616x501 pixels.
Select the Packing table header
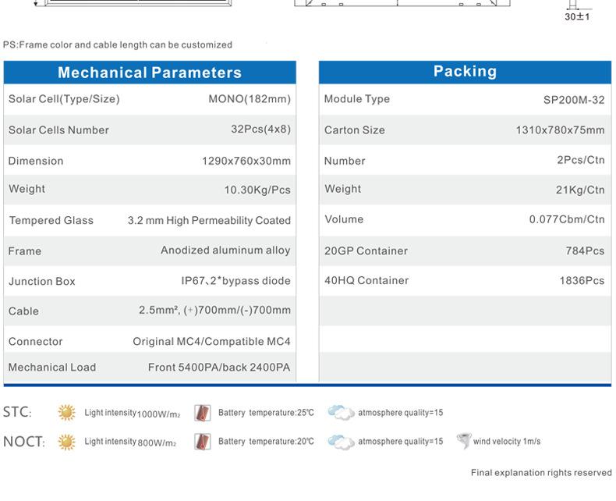[465, 71]
